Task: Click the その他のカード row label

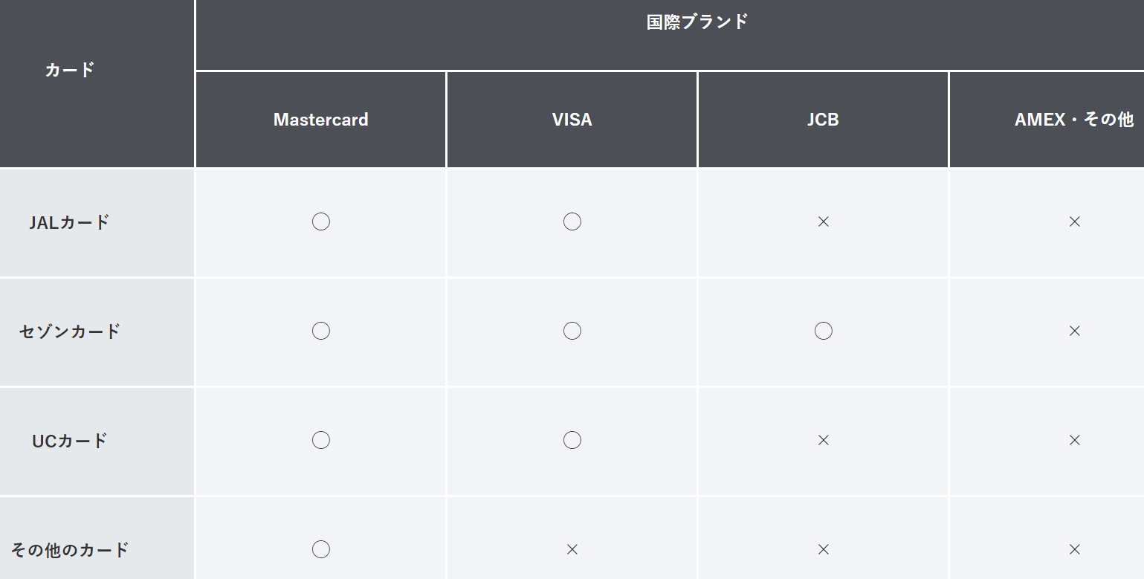Action: tap(69, 550)
